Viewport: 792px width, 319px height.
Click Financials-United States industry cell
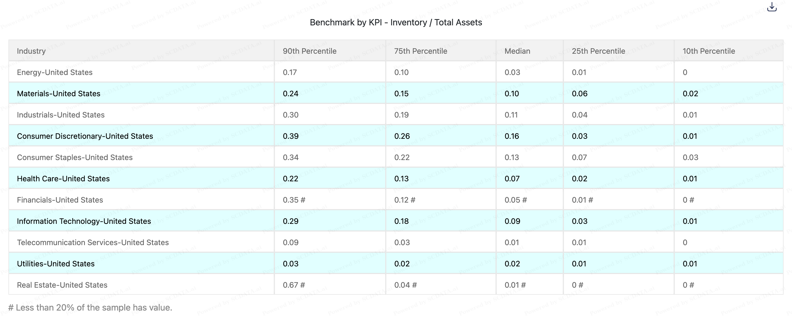click(60, 200)
